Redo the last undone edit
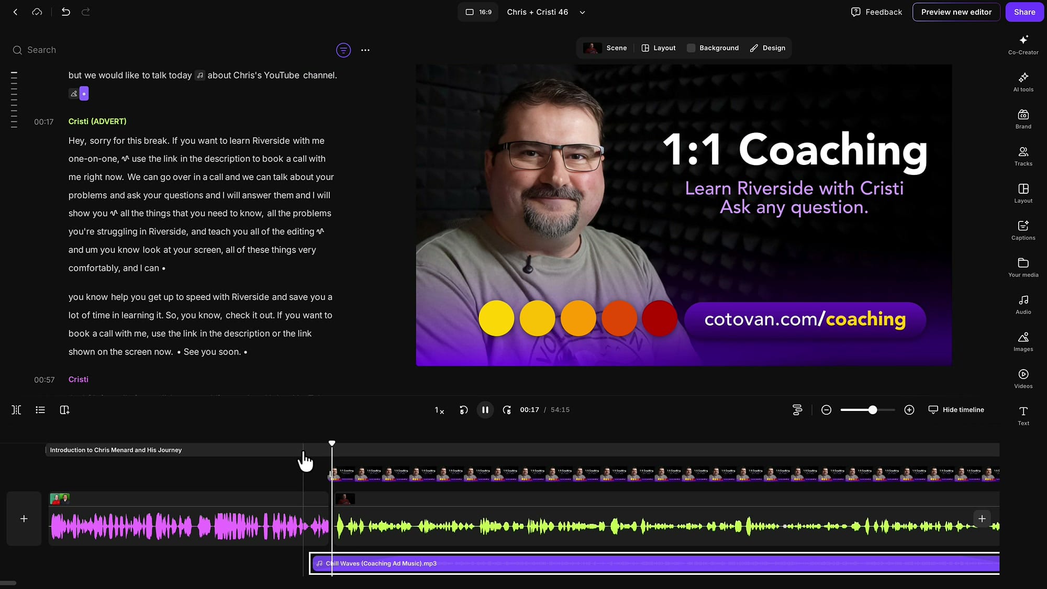This screenshot has height=589, width=1047. [x=86, y=12]
